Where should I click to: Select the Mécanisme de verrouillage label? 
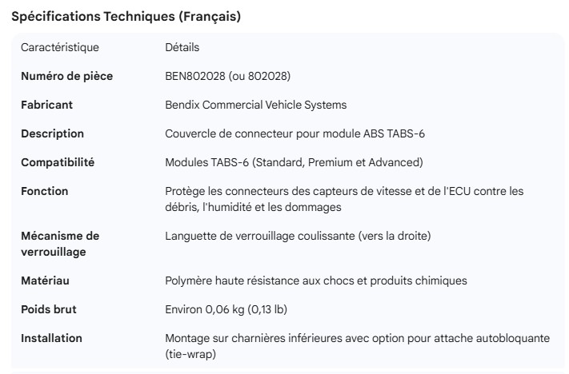point(60,244)
